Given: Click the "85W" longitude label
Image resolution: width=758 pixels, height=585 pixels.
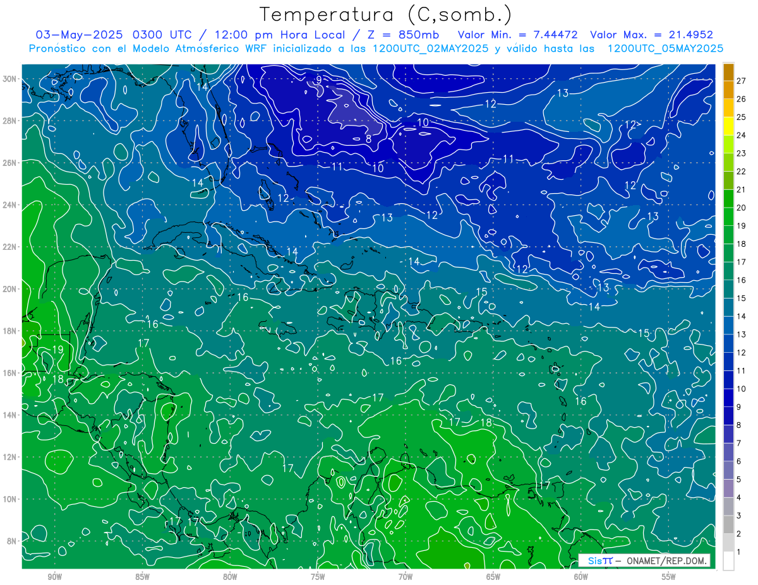Looking at the screenshot, I should (x=142, y=577).
